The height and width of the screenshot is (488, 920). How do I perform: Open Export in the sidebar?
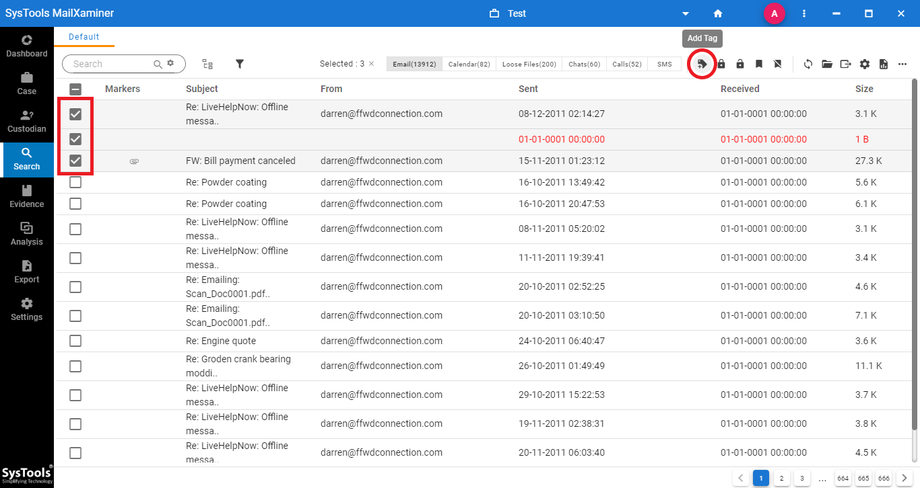point(27,272)
